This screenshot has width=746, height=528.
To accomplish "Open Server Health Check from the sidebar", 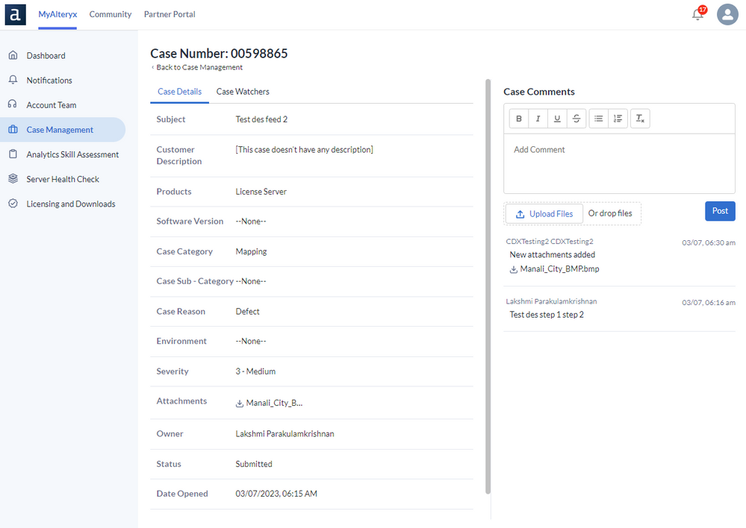I will click(13, 179).
